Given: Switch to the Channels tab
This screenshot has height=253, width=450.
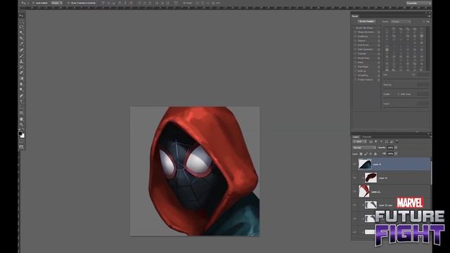Looking at the screenshot, I should coord(367,137).
